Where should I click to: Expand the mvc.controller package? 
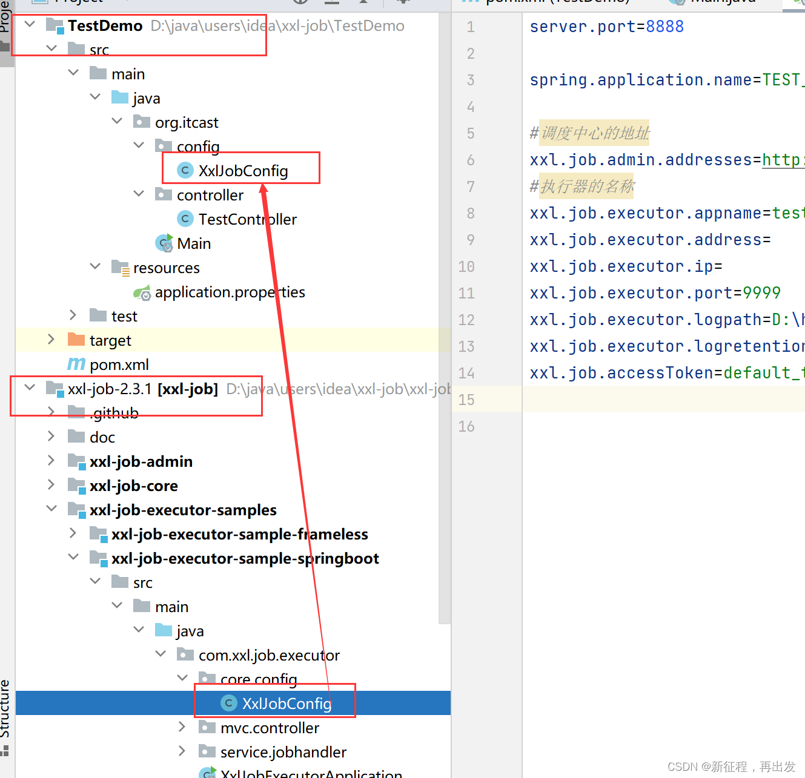pyautogui.click(x=182, y=727)
